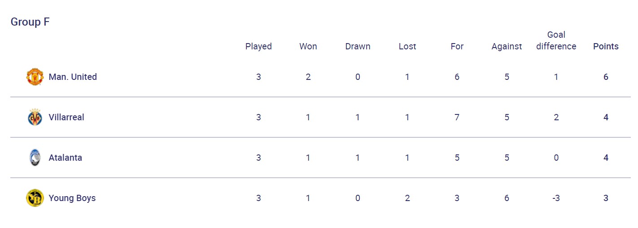Open the Villarreal team link
Image resolution: width=638 pixels, height=228 pixels.
[66, 117]
